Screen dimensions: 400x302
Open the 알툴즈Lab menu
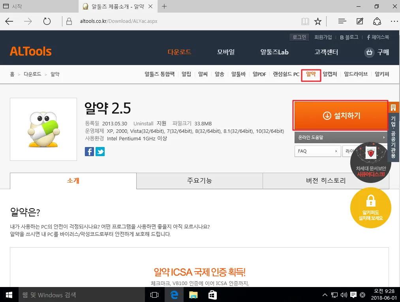click(274, 52)
